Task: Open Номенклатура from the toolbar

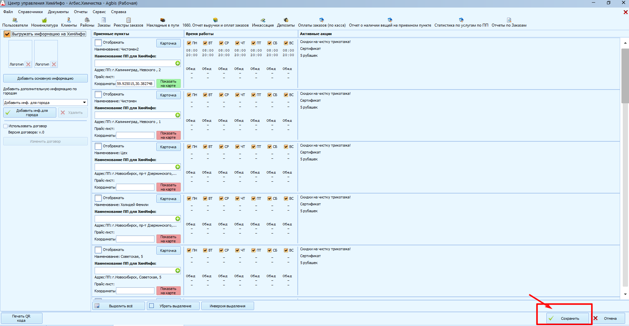Action: (44, 23)
